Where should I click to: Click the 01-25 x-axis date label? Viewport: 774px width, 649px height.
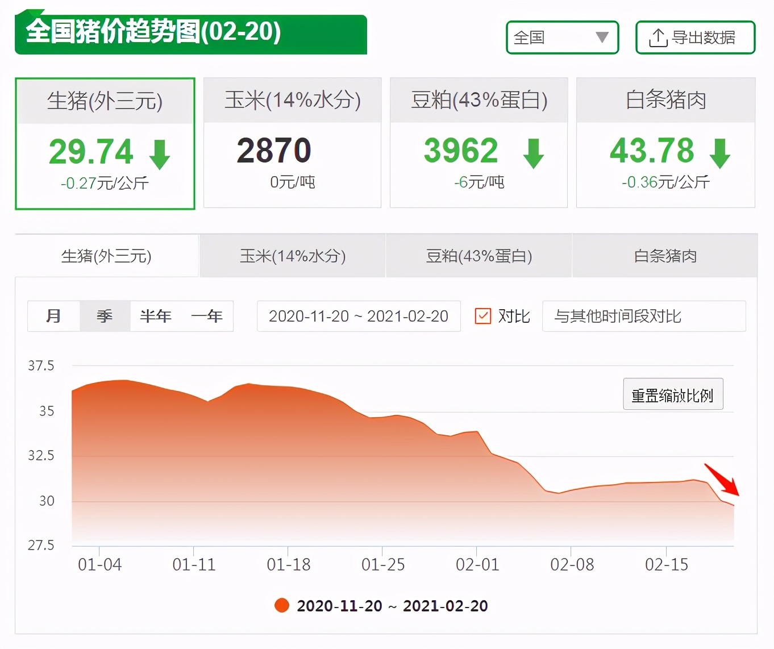pos(383,564)
